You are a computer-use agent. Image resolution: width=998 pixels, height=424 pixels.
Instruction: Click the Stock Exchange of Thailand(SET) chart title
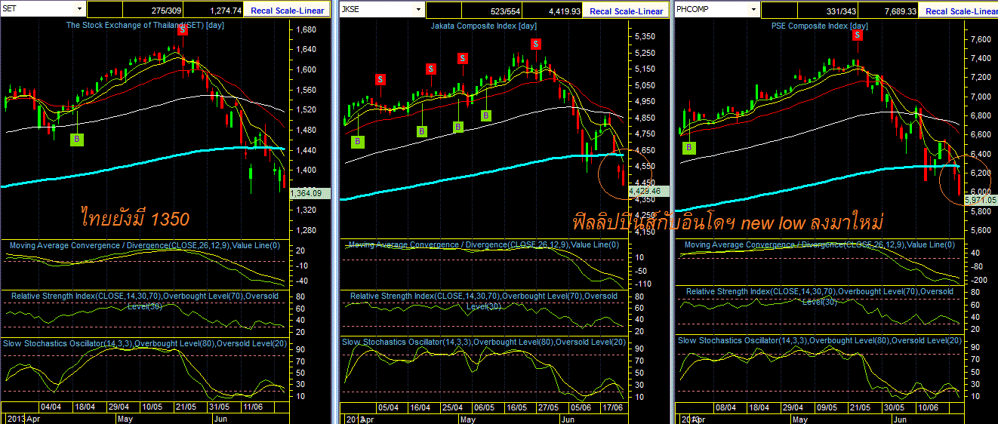coord(145,25)
